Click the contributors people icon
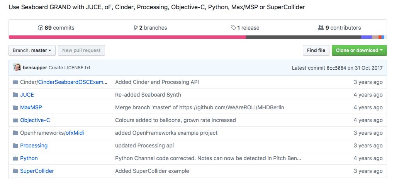The width and height of the screenshot is (404, 179). (x=321, y=28)
